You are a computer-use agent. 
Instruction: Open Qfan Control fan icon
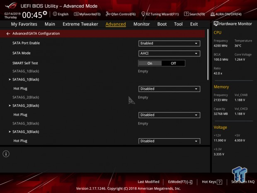(x=108, y=14)
